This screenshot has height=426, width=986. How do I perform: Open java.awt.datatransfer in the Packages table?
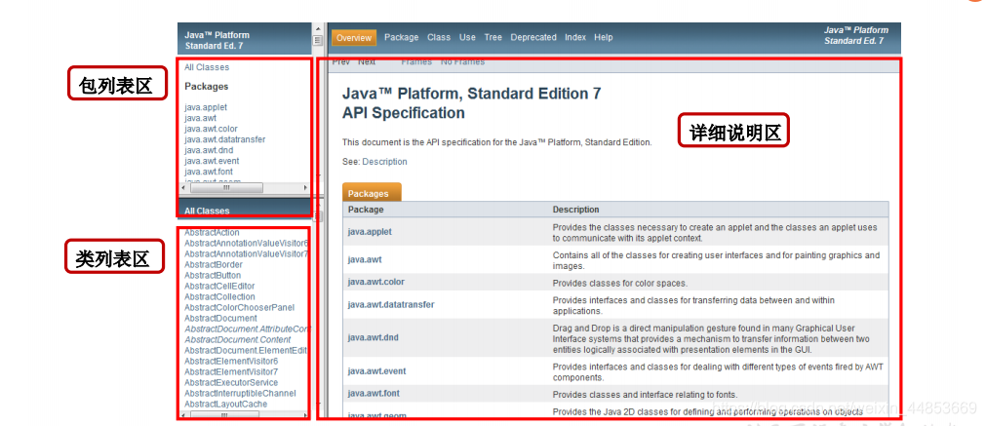391,305
